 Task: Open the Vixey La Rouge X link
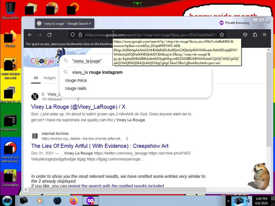(78, 107)
